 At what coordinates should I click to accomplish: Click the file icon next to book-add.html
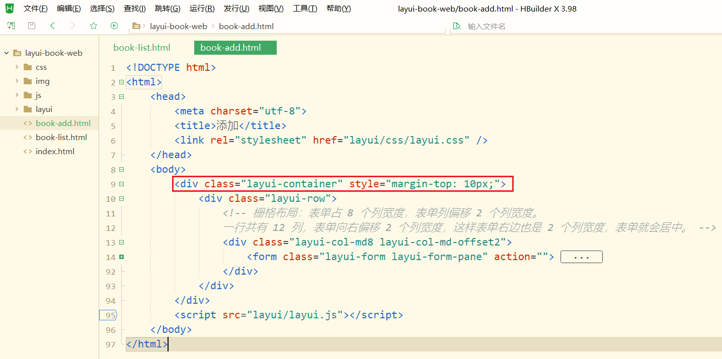pos(28,123)
